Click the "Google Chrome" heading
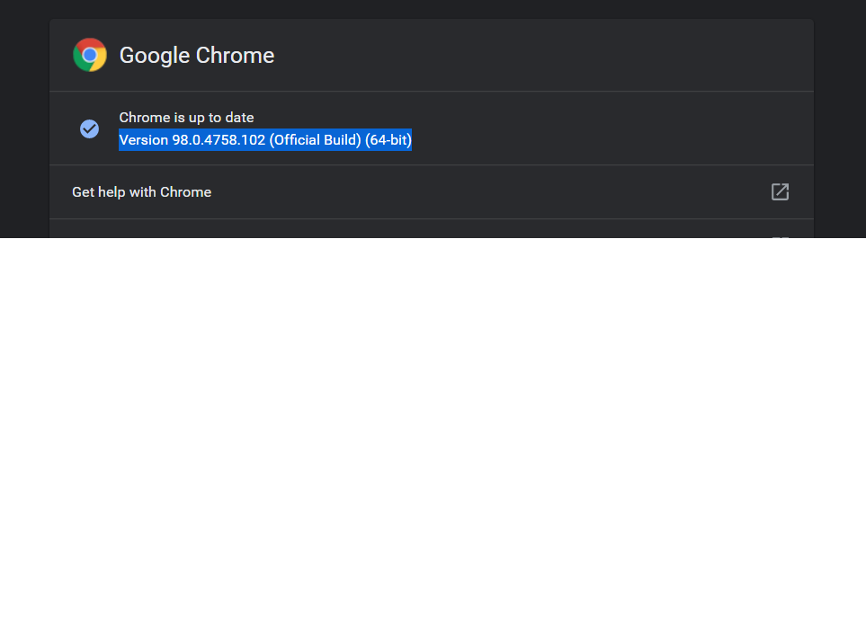This screenshot has height=629, width=866. pyautogui.click(x=196, y=55)
